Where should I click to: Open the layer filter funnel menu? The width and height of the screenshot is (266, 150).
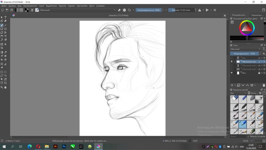(264, 49)
